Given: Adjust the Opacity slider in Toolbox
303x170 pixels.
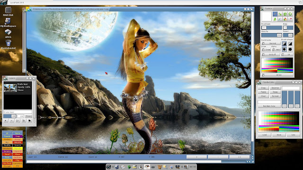Looking at the screenshot, I should click(271, 35).
